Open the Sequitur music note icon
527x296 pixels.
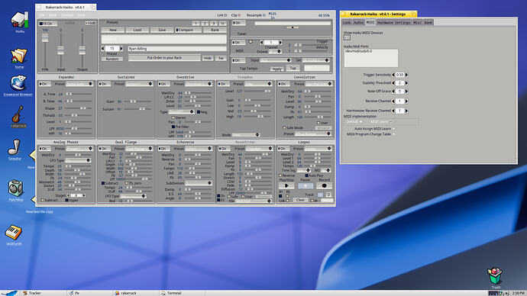coord(15,147)
